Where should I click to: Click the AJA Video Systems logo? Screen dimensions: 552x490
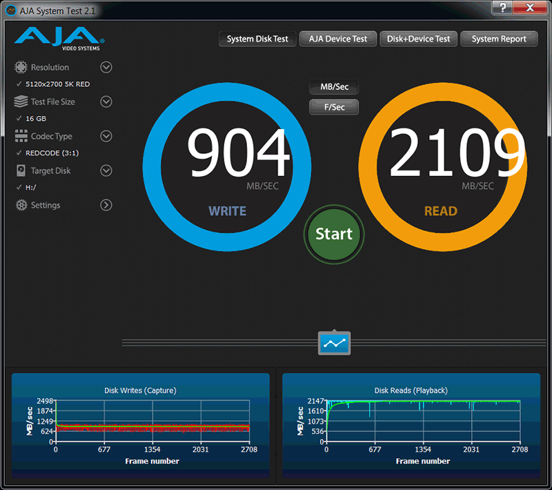click(59, 39)
